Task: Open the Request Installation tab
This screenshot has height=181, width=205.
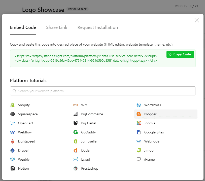Action: [97, 27]
